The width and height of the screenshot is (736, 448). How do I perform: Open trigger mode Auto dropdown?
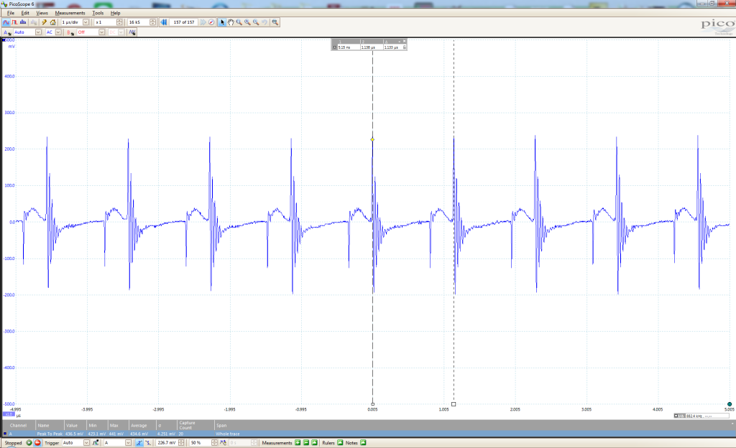(86, 442)
